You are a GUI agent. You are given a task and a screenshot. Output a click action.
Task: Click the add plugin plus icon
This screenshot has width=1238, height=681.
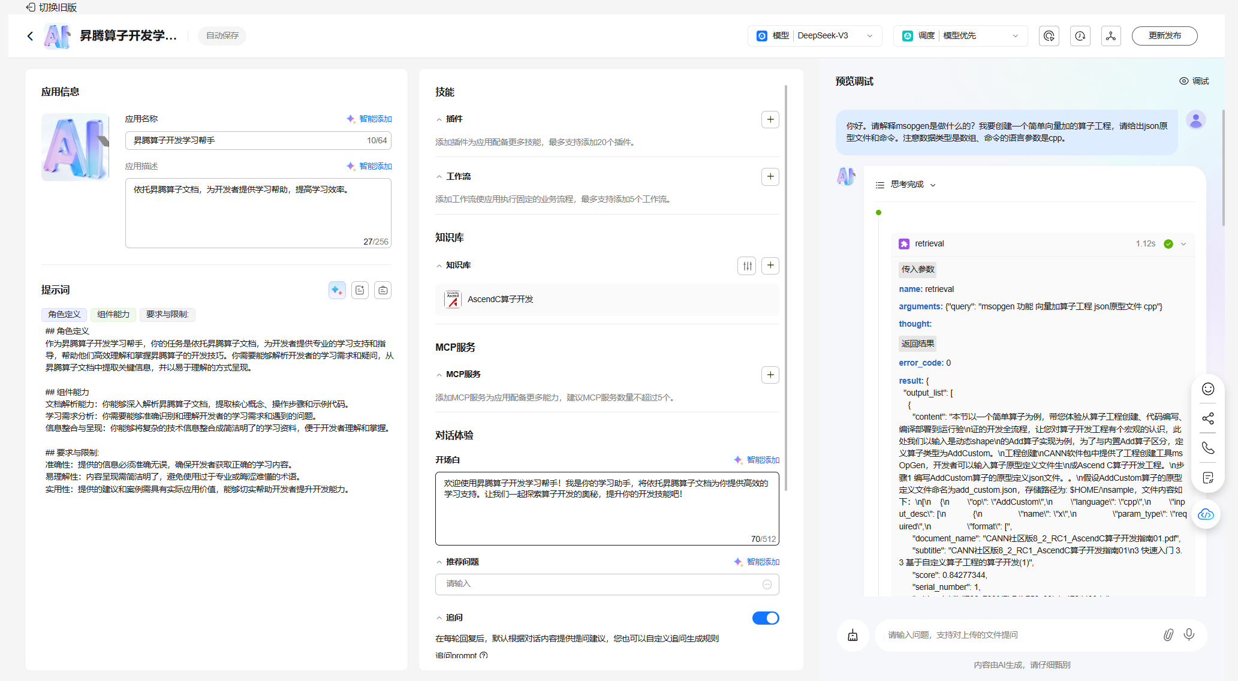pyautogui.click(x=770, y=119)
